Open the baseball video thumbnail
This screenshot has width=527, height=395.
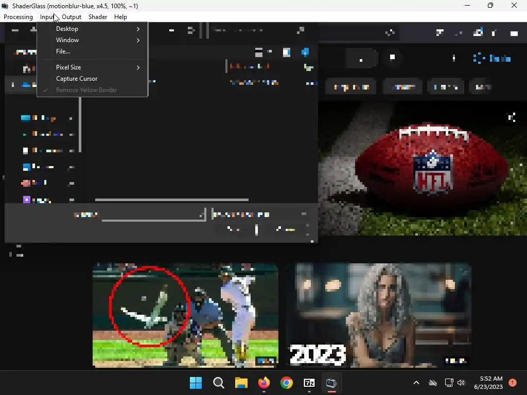185,315
